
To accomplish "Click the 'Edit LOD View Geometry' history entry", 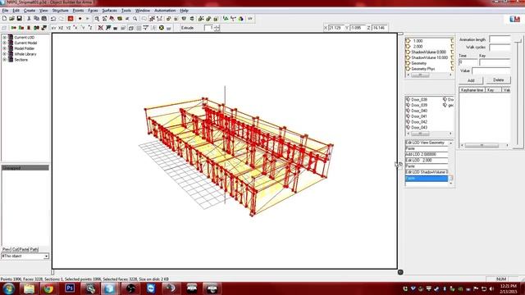I will [427, 143].
